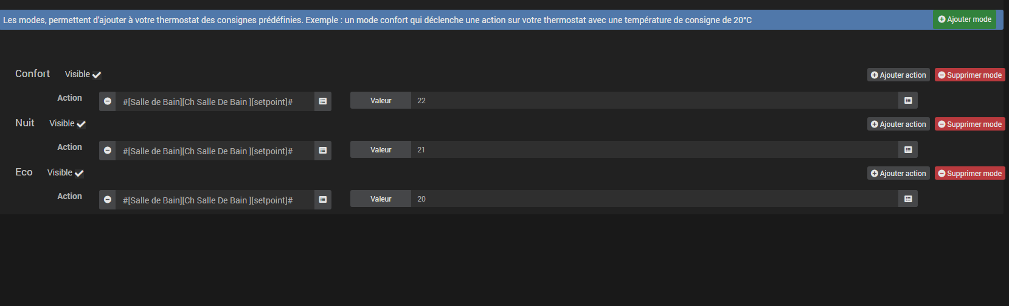Toggle the Visible checkbox for Eco mode
Screen dimensions: 1009x306
coord(79,173)
